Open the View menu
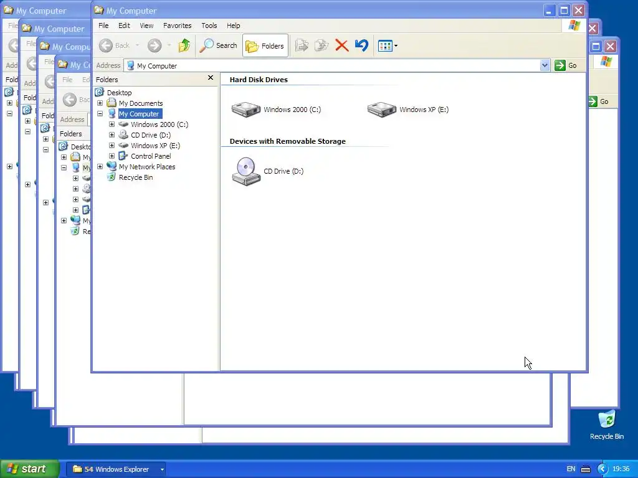Screen dimensions: 638x478 (x=146, y=26)
